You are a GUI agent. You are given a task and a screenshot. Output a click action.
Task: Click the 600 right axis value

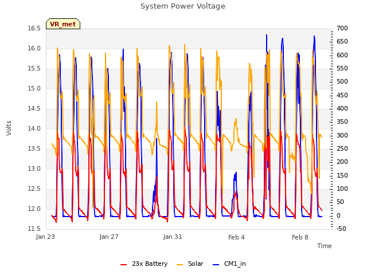tap(342, 55)
